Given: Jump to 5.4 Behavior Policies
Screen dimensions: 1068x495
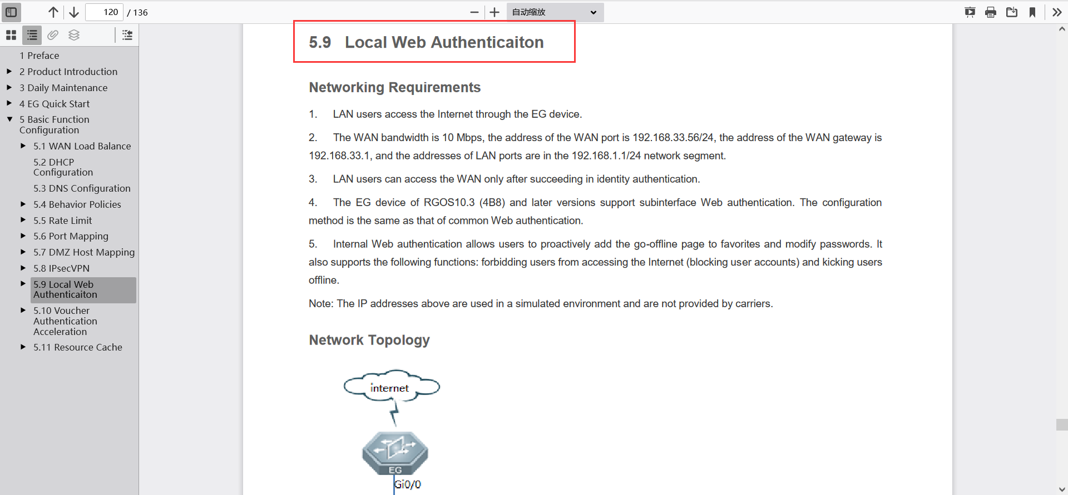Looking at the screenshot, I should click(x=77, y=204).
